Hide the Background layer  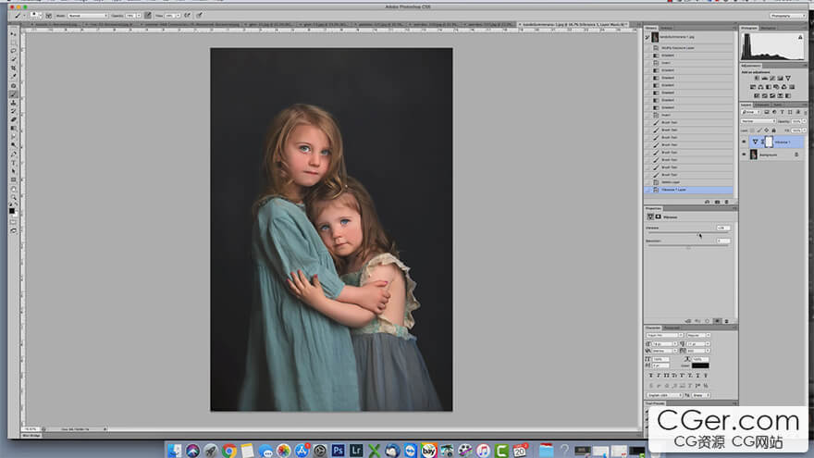click(744, 155)
